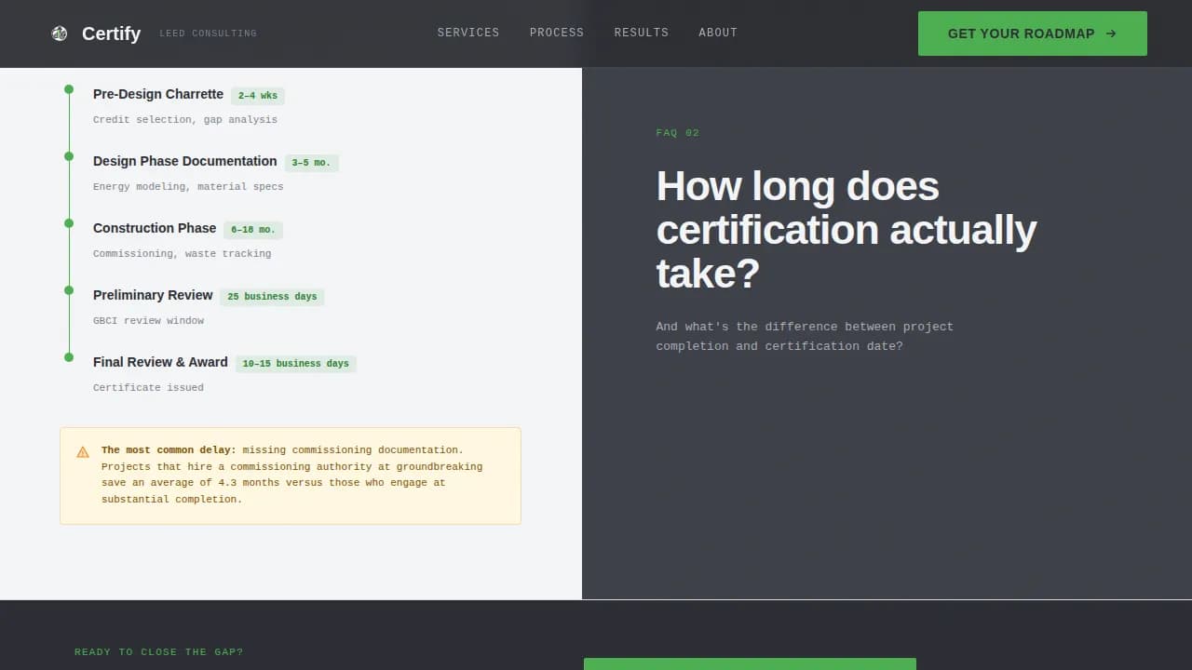
Task: Click the Construction Phase heading
Action: point(155,228)
